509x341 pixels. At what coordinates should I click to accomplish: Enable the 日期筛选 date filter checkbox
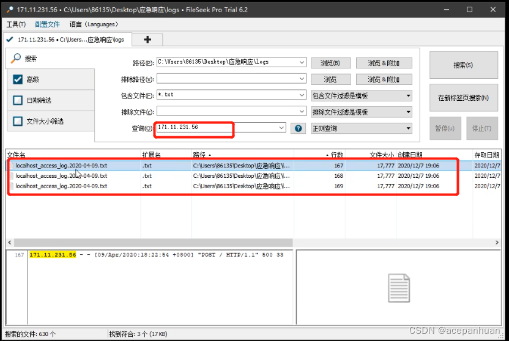pos(18,100)
